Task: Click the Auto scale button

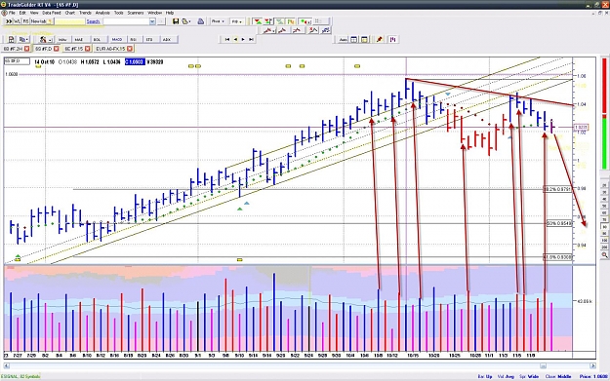Action: coord(344,39)
